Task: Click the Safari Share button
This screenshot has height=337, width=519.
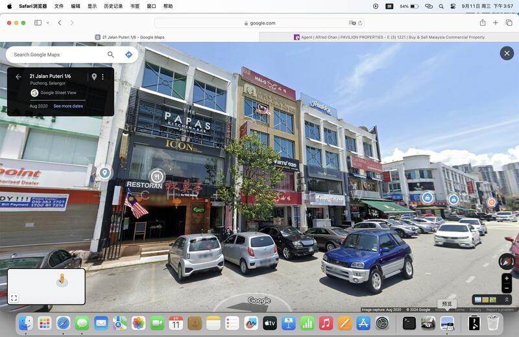Action: click(483, 23)
